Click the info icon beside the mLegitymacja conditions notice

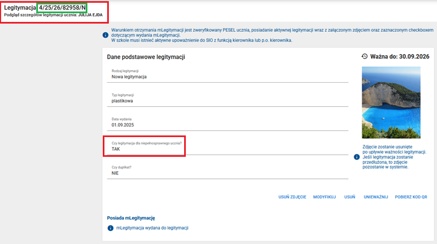pyautogui.click(x=106, y=35)
